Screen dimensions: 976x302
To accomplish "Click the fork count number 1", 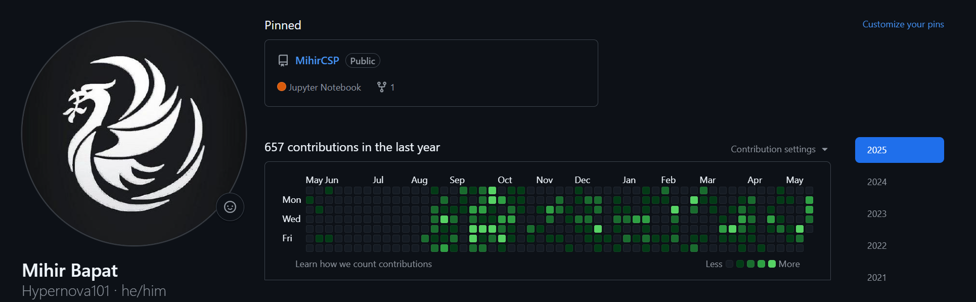I will pos(392,88).
